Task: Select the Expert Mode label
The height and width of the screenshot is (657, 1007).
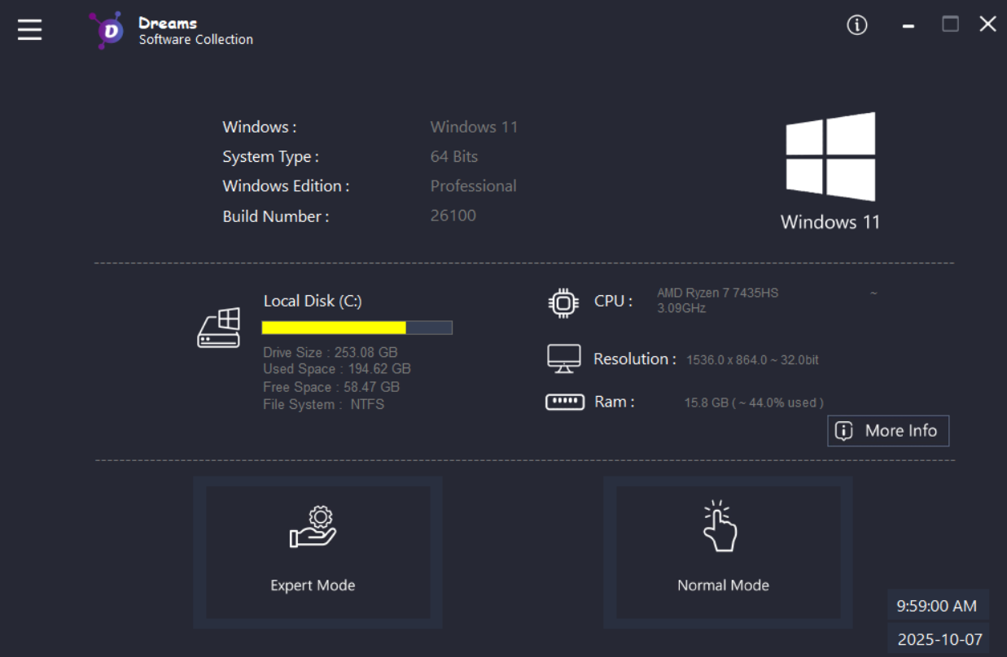Action: 313,585
